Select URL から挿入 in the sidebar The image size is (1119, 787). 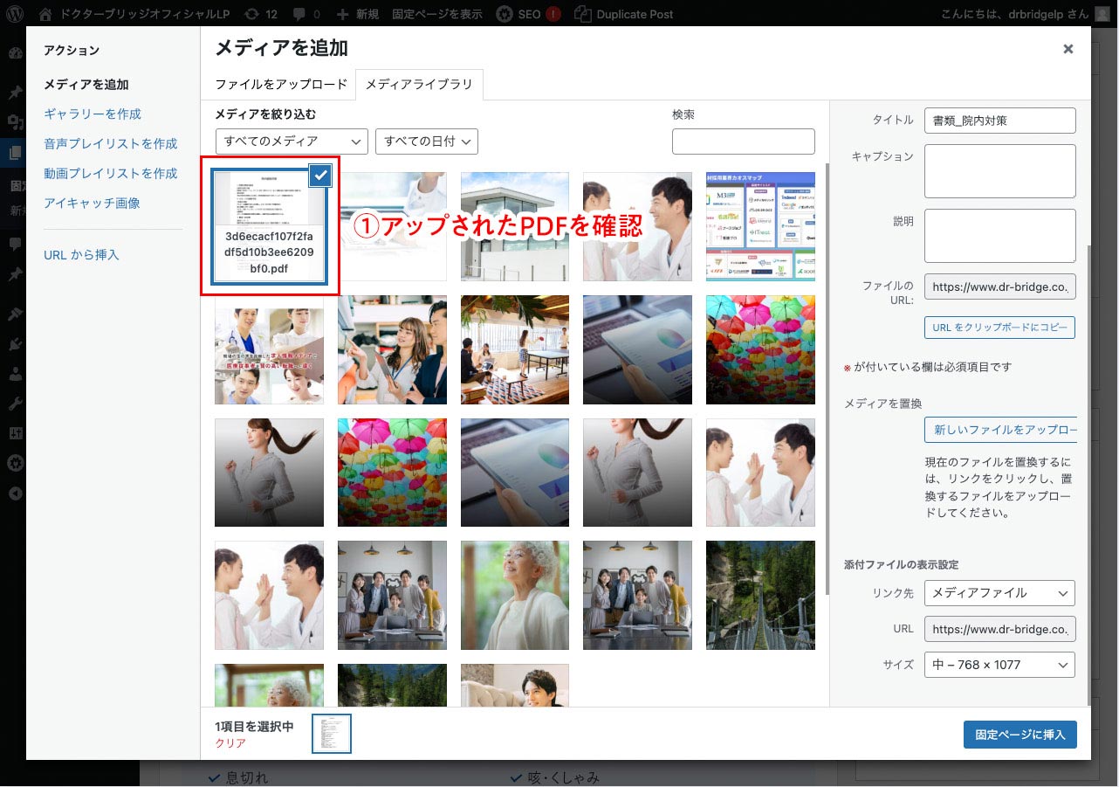81,255
